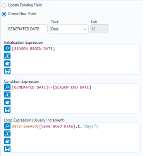Open functions (fx) for Condition Expression

point(7,87)
